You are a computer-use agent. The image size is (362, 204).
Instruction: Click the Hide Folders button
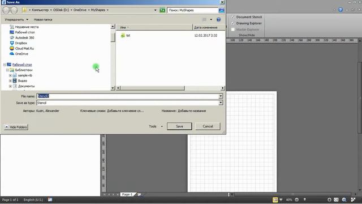tap(16, 127)
